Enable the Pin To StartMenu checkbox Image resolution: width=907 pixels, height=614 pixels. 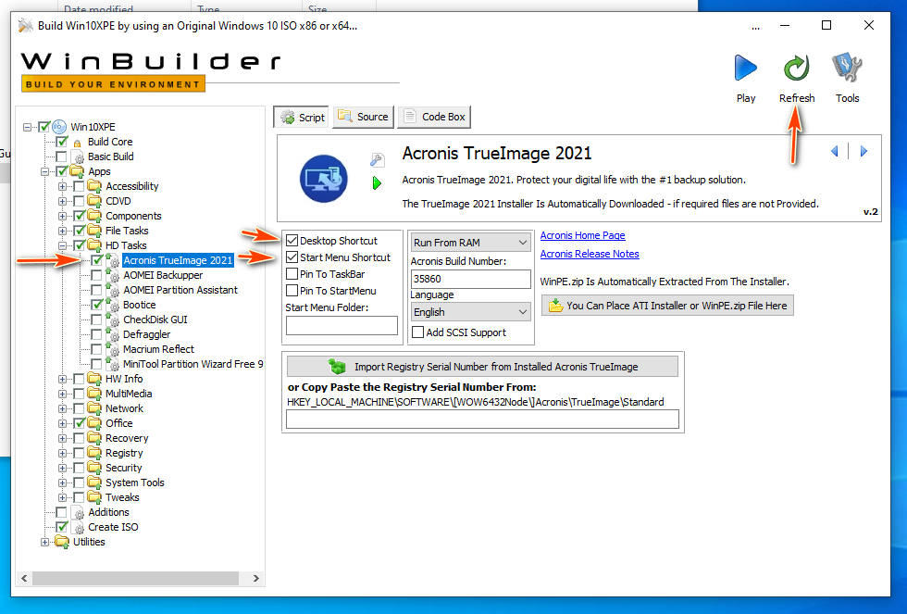coord(292,291)
